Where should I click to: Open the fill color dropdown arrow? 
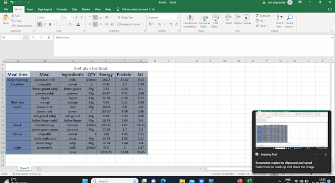pyautogui.click(x=73, y=24)
